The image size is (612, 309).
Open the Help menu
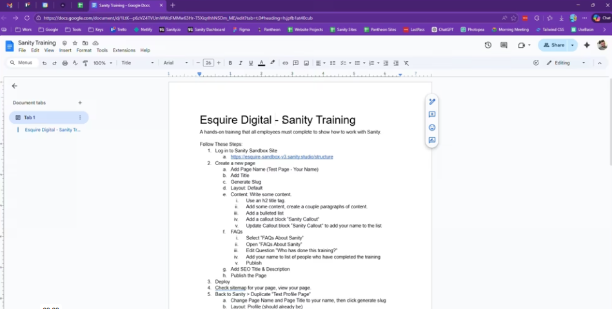coord(145,50)
